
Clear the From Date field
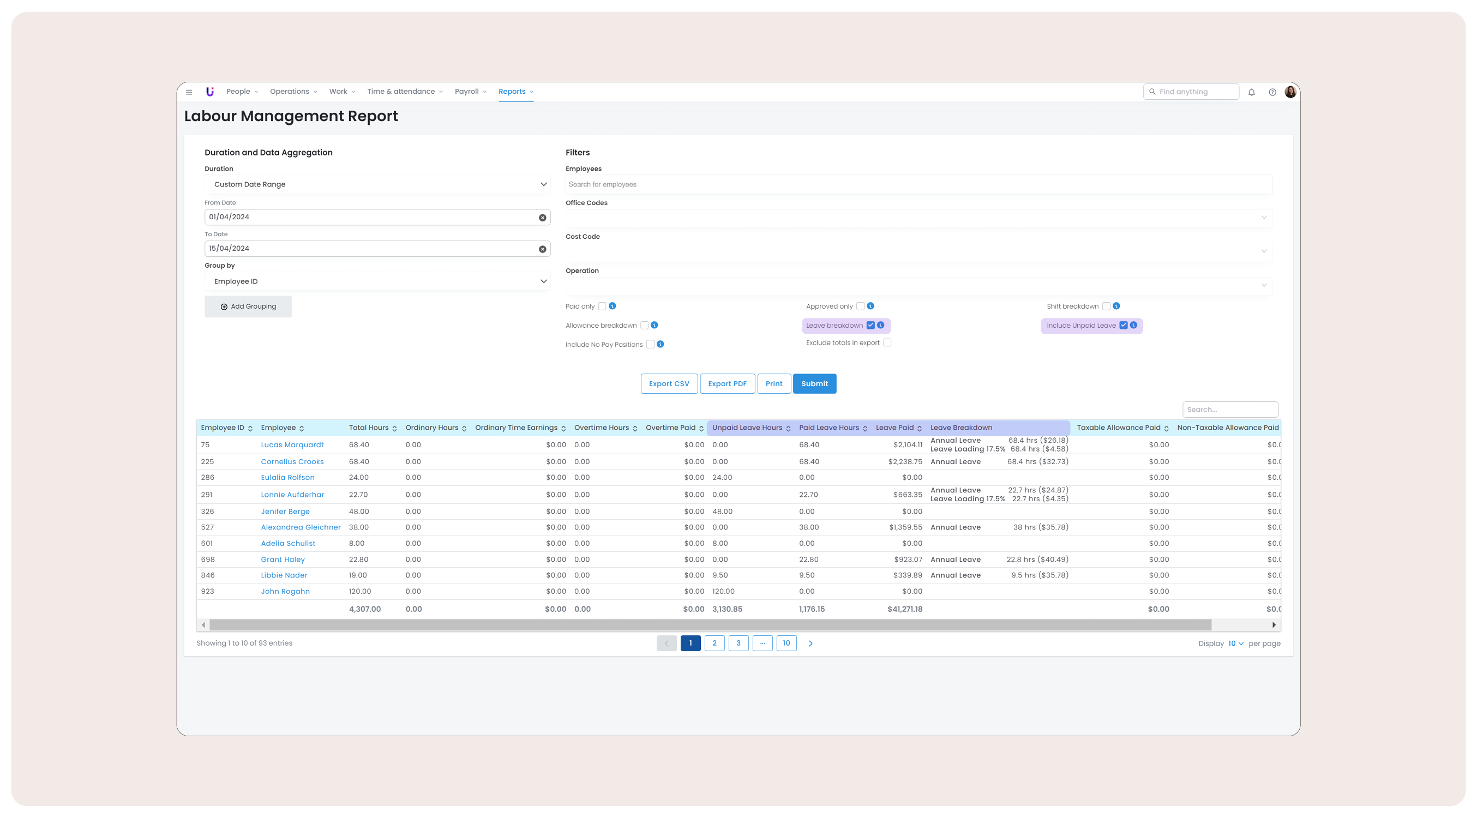542,218
